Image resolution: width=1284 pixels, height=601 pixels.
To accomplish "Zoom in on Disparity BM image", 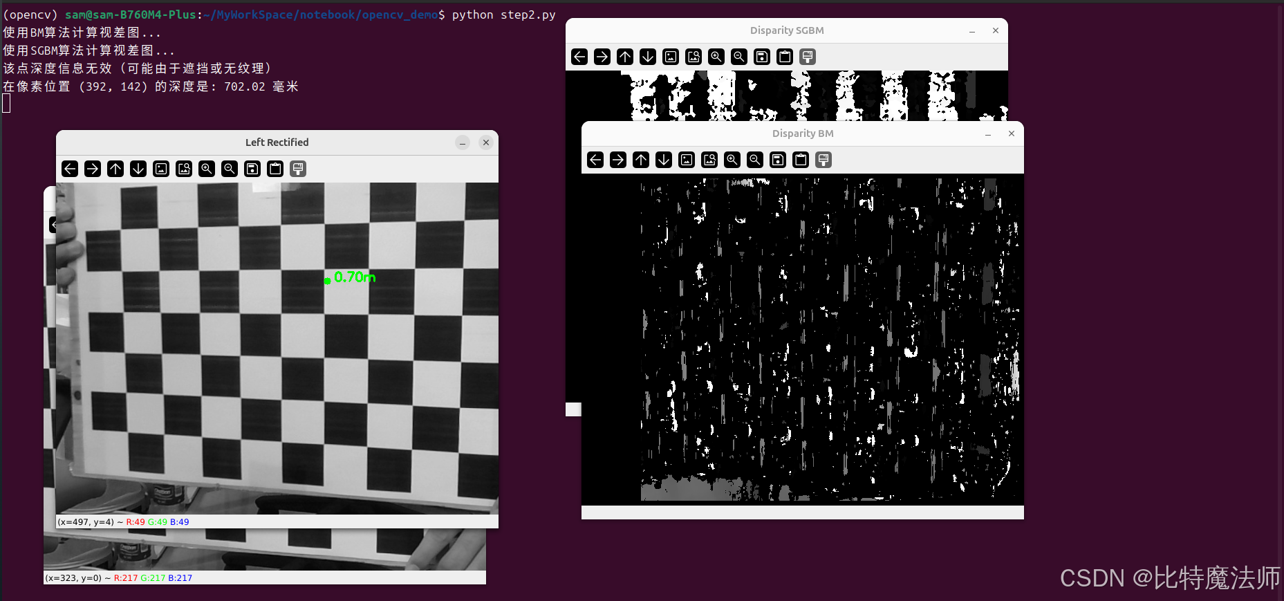I will point(732,160).
